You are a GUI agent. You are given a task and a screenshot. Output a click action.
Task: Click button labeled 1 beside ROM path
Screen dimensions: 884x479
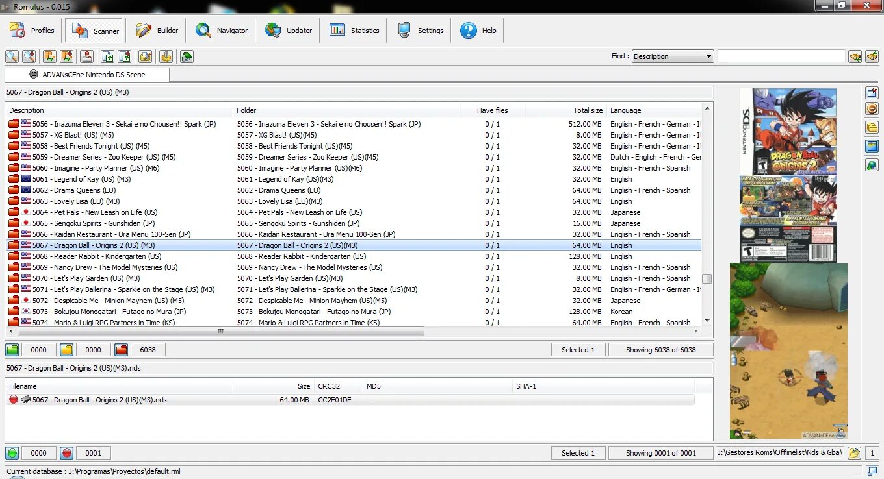point(872,453)
